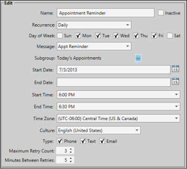Decrease the Maximum Retry Count value
This screenshot has height=169, width=187.
pyautogui.click(x=71, y=152)
